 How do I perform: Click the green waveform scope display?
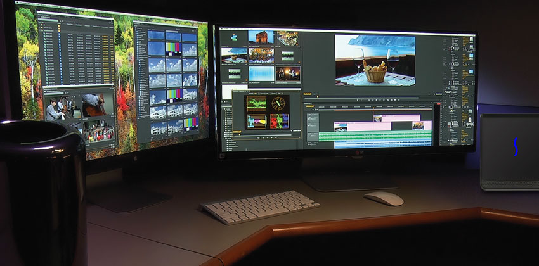click(256, 103)
